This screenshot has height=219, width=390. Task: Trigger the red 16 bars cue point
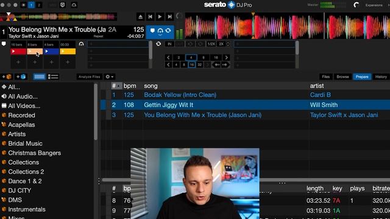coord(18,51)
